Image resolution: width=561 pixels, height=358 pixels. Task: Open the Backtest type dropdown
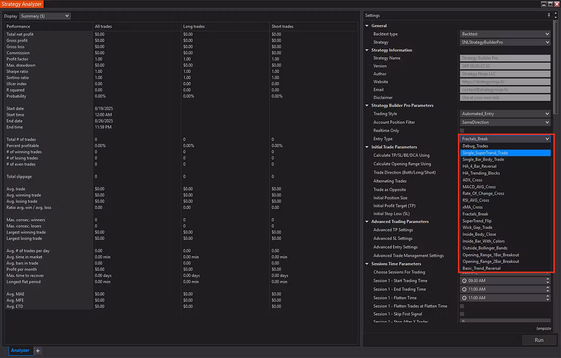coord(504,34)
